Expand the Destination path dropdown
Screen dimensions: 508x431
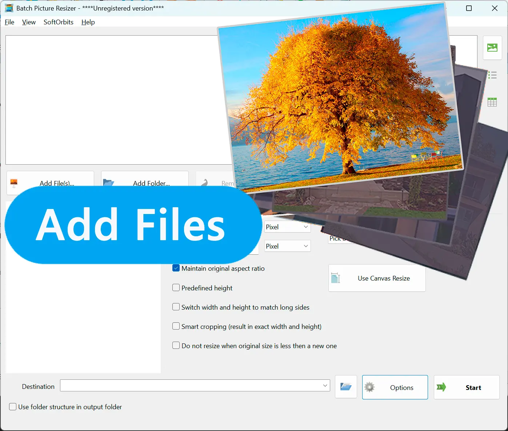click(x=325, y=386)
